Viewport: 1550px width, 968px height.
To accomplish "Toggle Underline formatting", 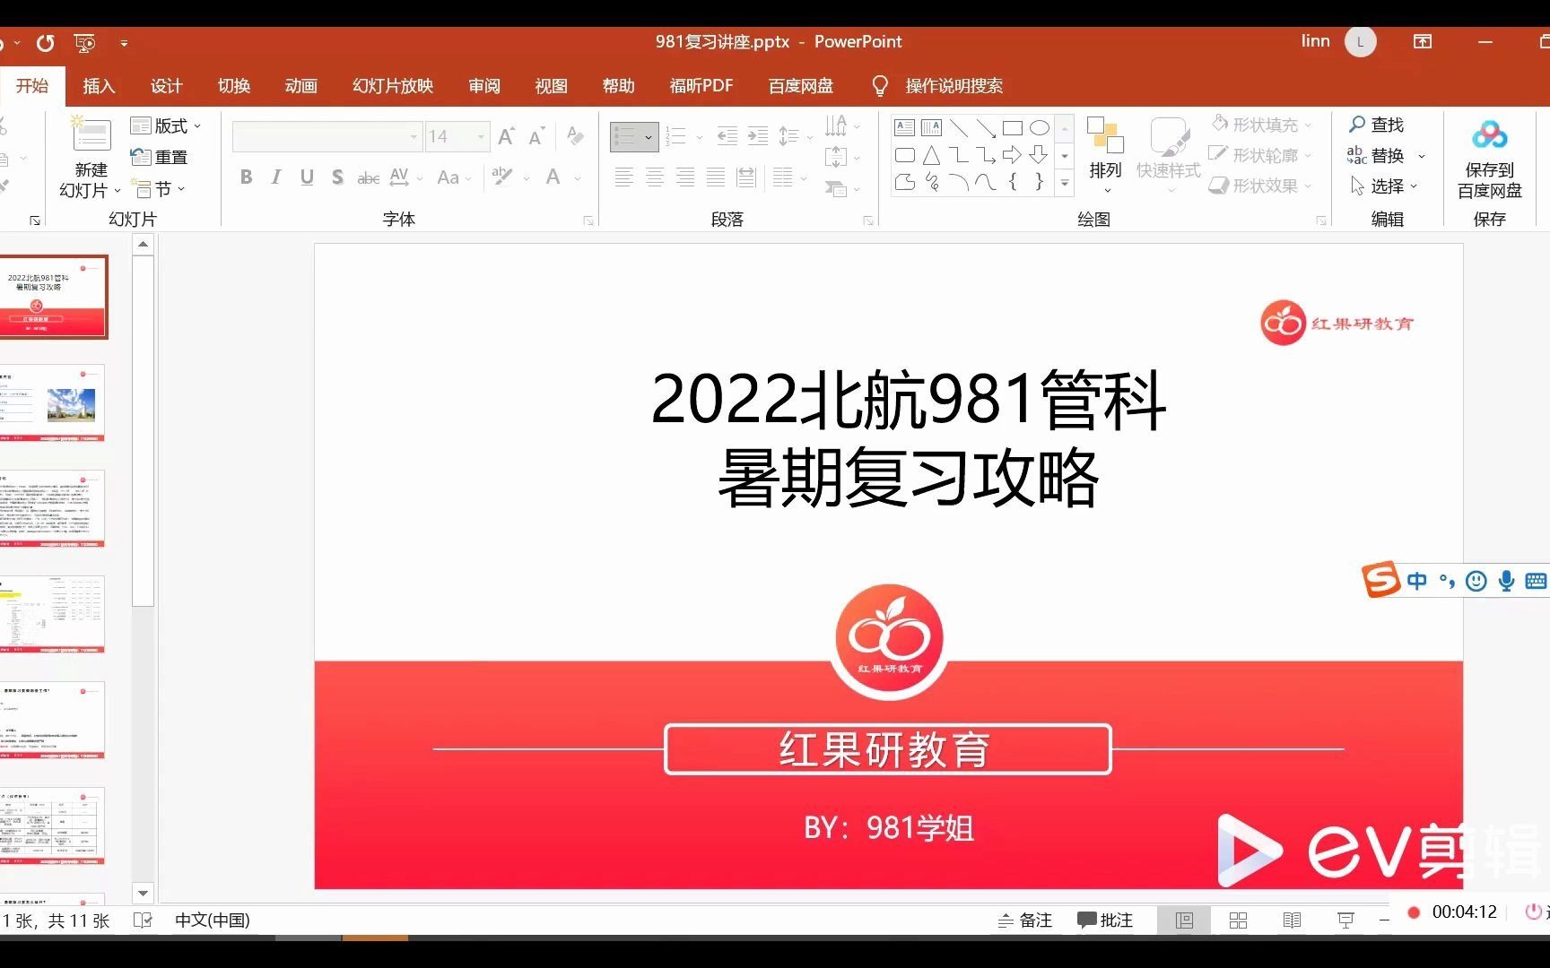I will click(x=307, y=177).
